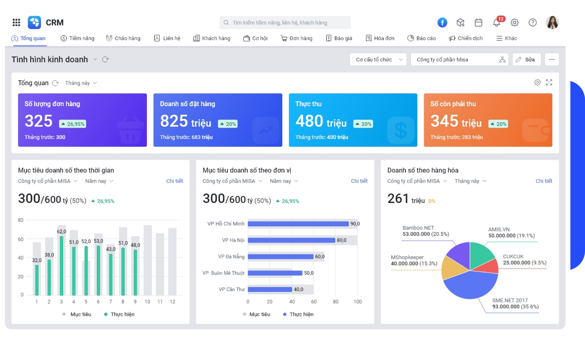Open Tổng quan panel settings gear

tap(537, 83)
